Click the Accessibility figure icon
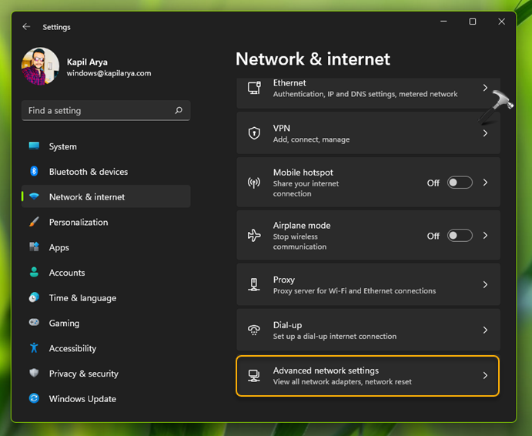Image resolution: width=532 pixels, height=436 pixels. point(34,348)
